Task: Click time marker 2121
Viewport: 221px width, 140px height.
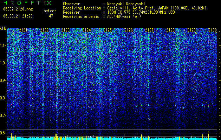Action: pyautogui.click(x=23, y=30)
